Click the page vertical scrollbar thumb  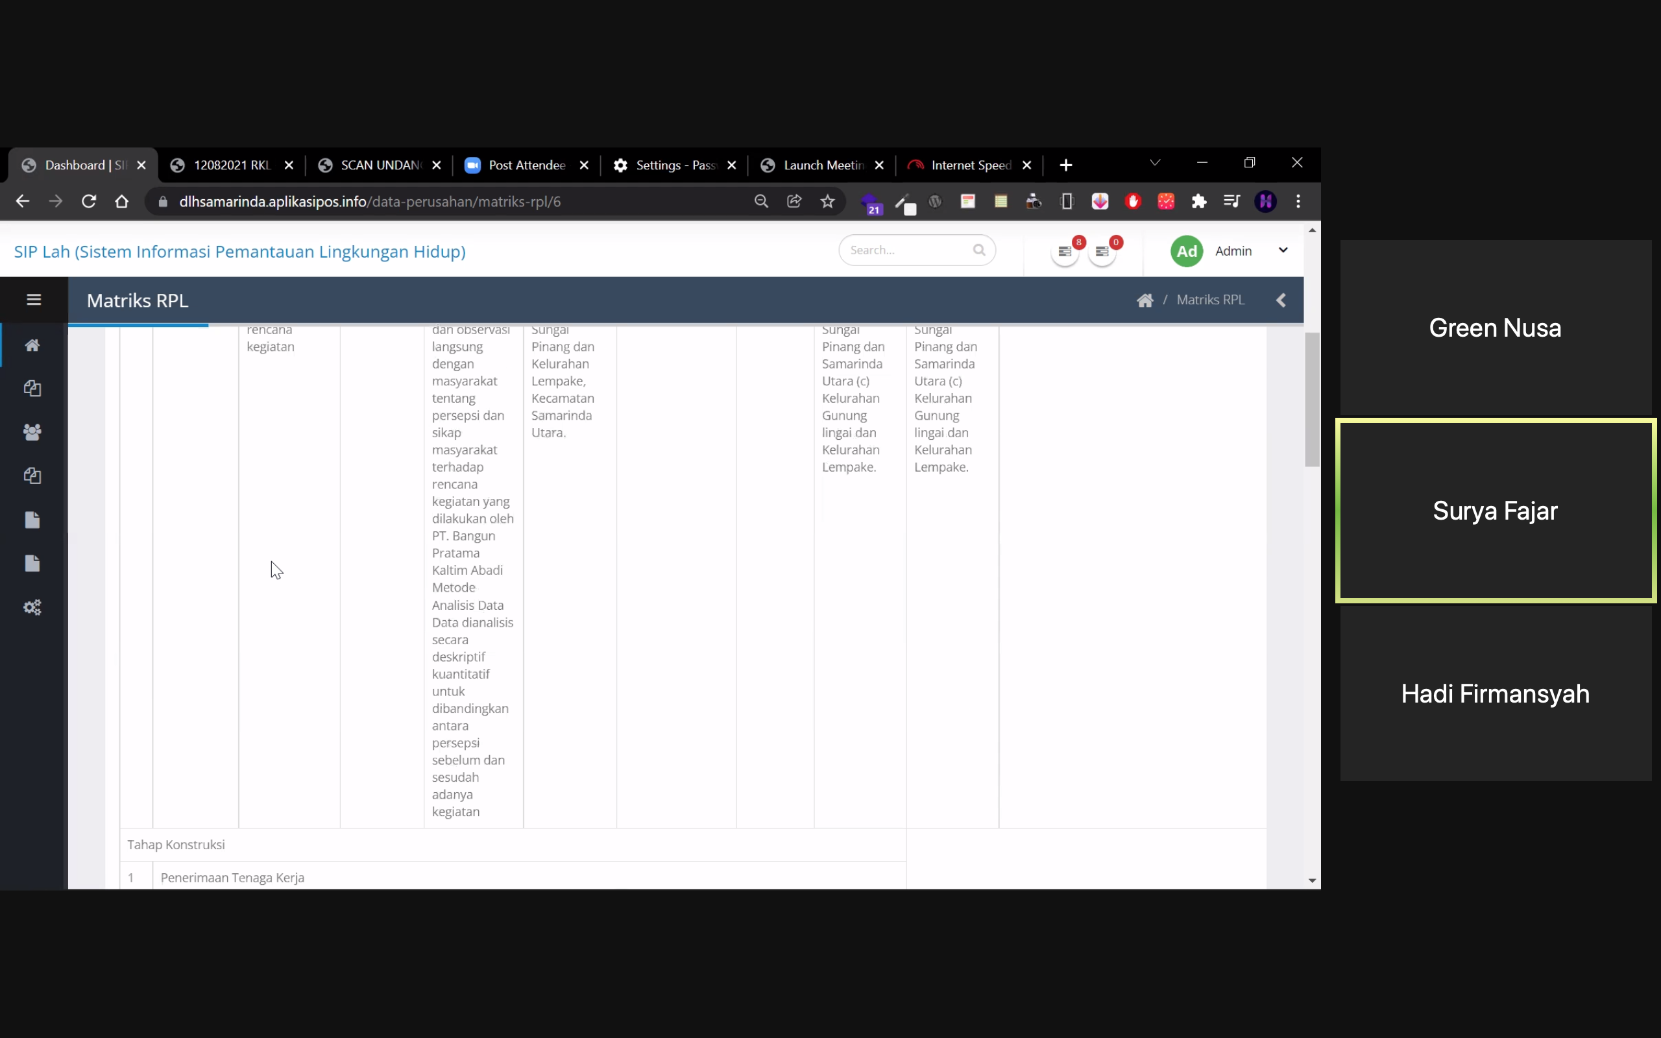point(1312,400)
